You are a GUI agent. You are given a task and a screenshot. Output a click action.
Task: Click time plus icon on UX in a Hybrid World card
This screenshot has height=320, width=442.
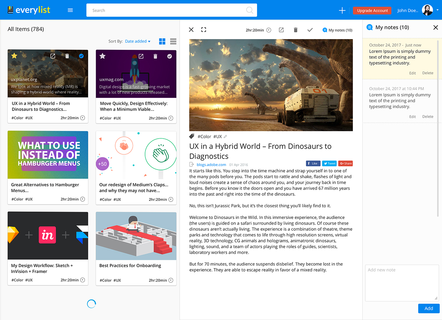tap(82, 118)
